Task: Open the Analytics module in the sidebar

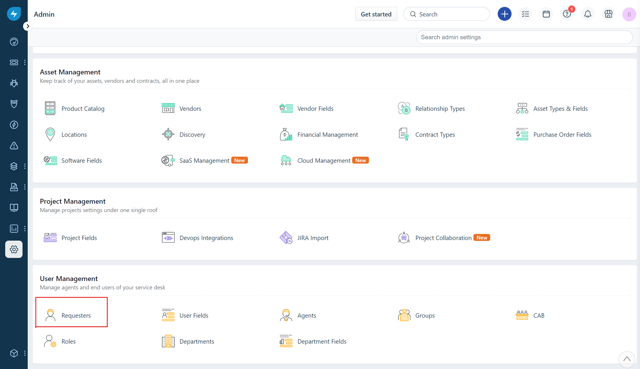Action: click(x=14, y=228)
